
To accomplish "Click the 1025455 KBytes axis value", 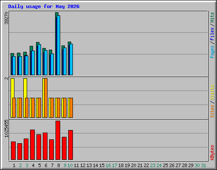I will 6,128.
